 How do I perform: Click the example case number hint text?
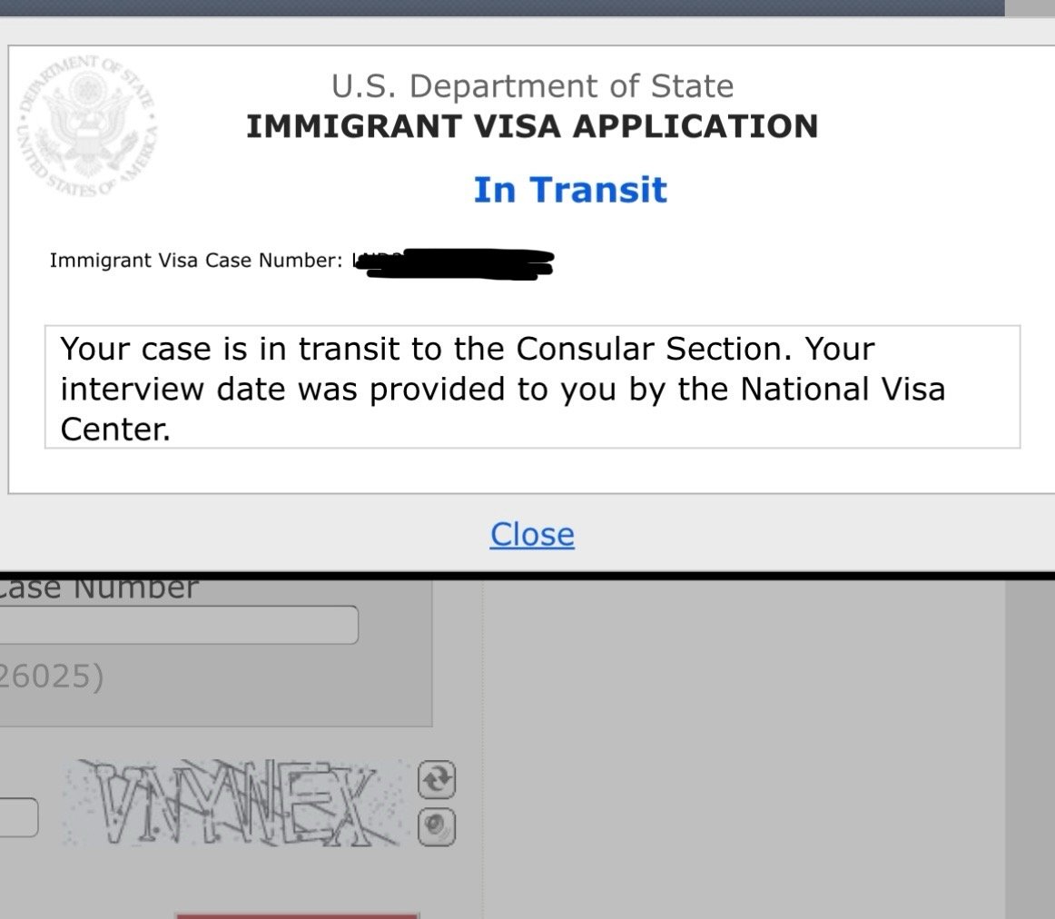(x=52, y=677)
